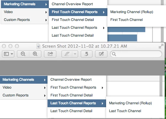Open the First Touch Channel report entry
Image resolution: width=166 pixels, height=119 pixels.
127,20
